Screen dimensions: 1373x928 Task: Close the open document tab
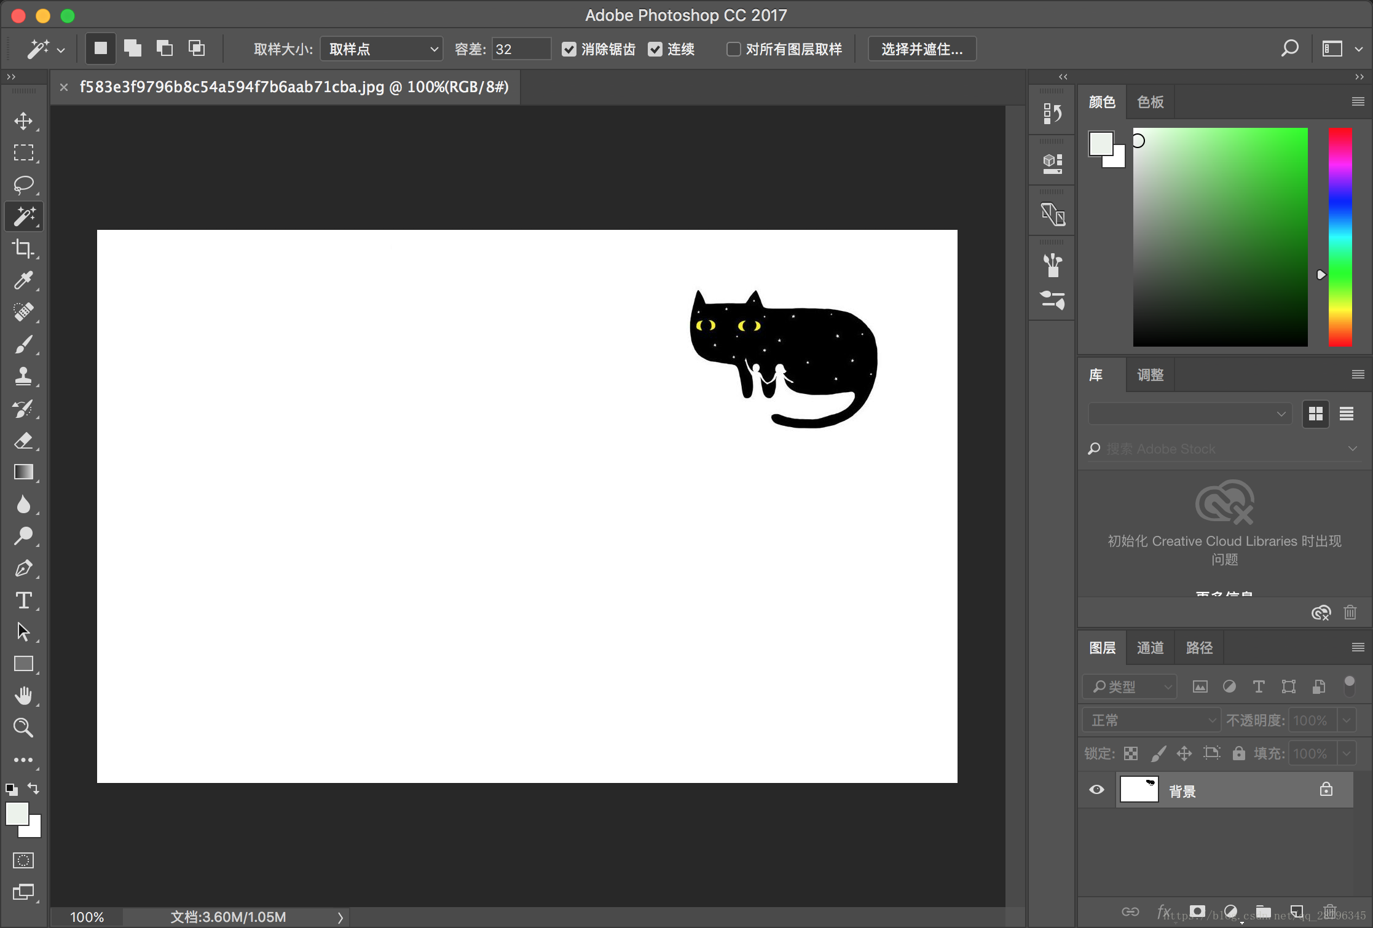coord(63,87)
